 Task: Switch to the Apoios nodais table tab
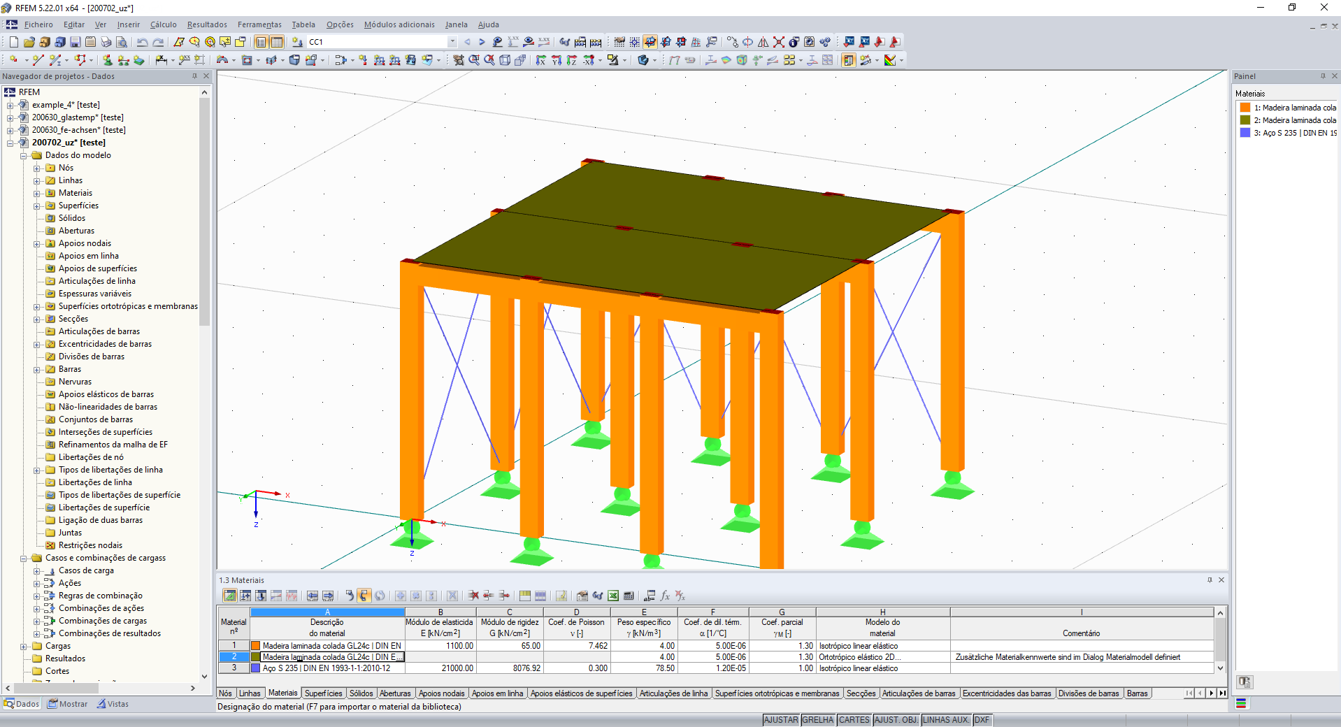coord(442,693)
